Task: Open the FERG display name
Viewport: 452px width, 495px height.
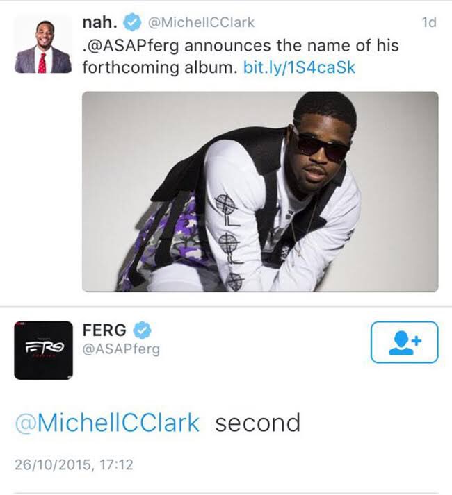Action: [x=104, y=330]
